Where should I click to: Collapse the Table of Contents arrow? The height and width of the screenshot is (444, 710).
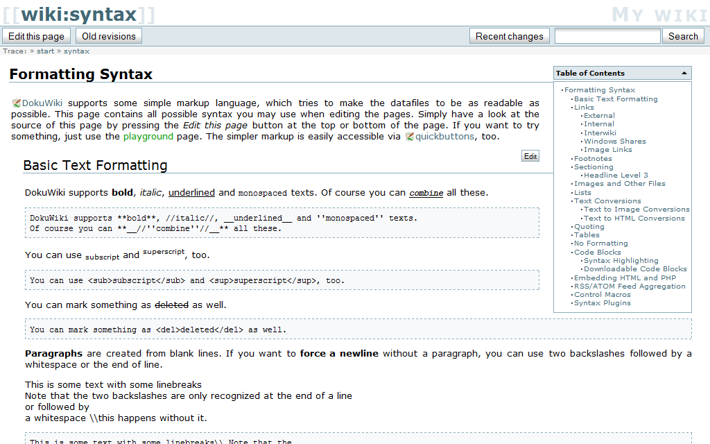point(684,74)
